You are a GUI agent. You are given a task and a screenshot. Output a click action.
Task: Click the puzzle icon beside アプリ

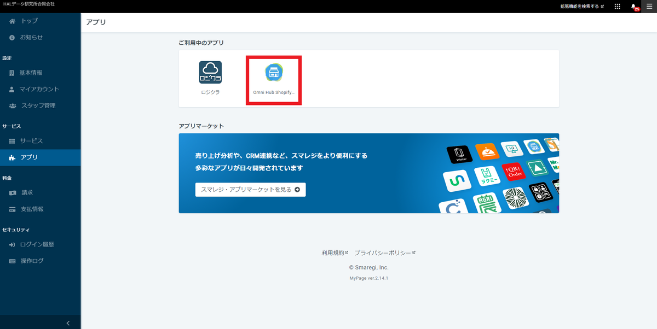[x=12, y=157]
